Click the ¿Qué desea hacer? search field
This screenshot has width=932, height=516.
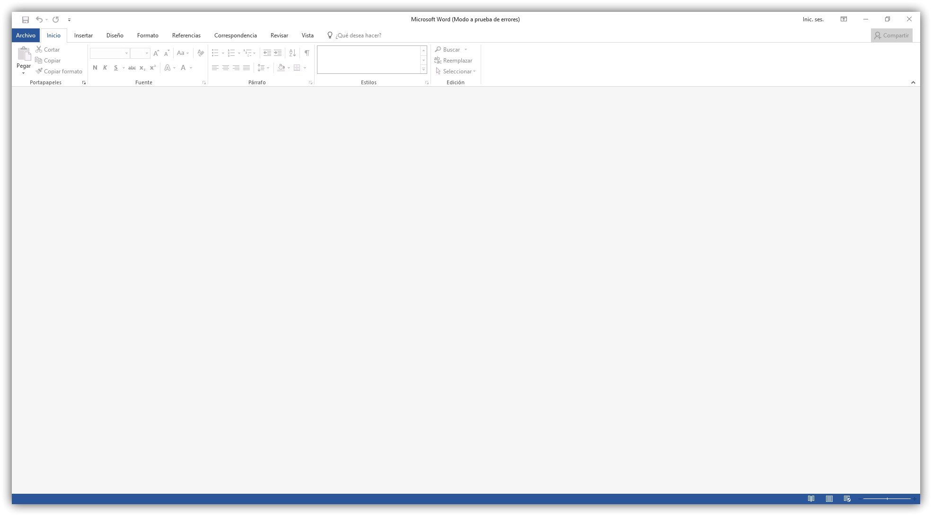[x=358, y=36]
